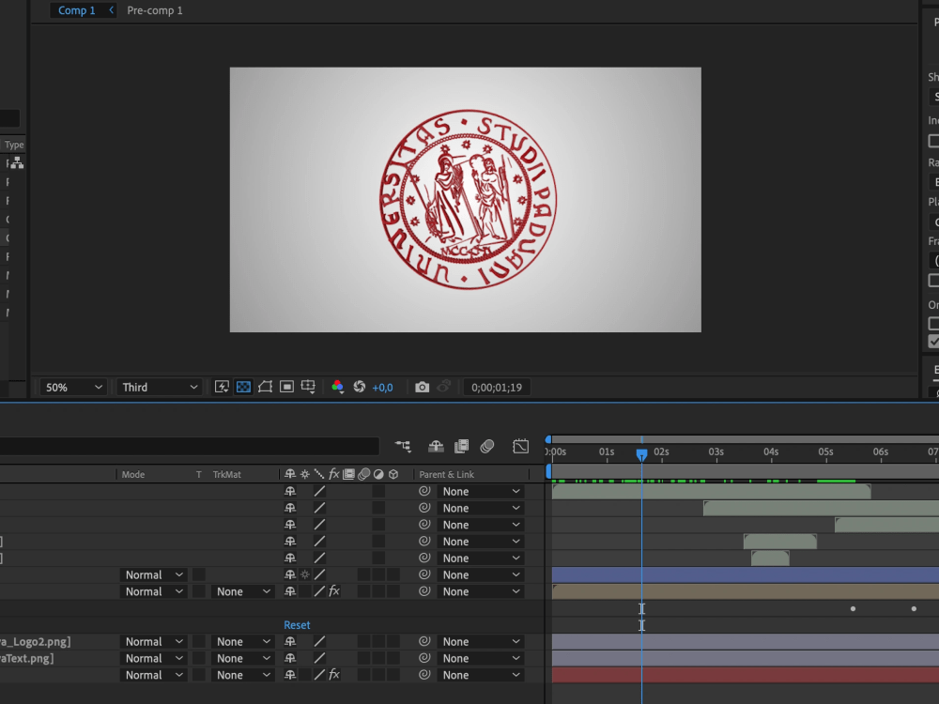Switch to the Comp 1 tab

(x=77, y=10)
